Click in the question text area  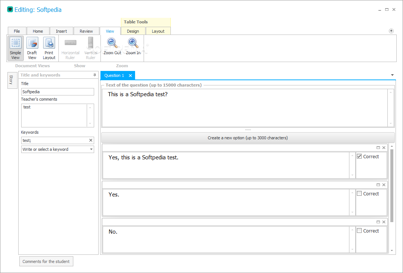245,108
